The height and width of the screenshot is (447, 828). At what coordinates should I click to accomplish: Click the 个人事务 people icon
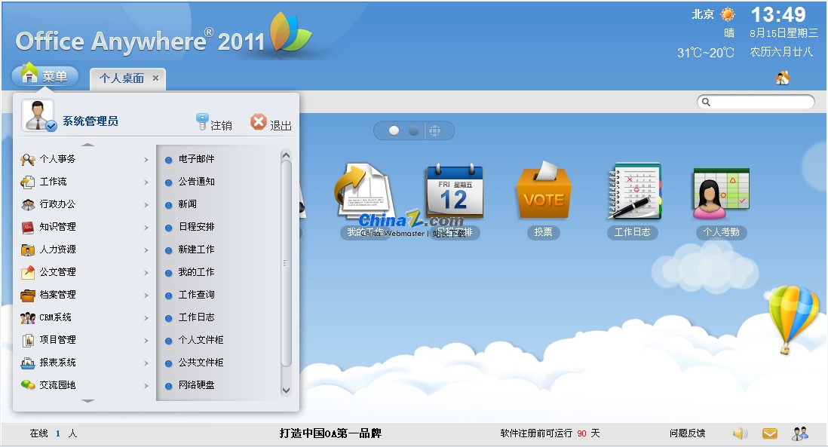coord(28,159)
